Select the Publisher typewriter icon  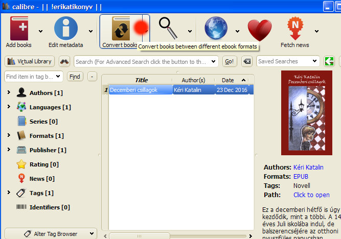click(21, 150)
